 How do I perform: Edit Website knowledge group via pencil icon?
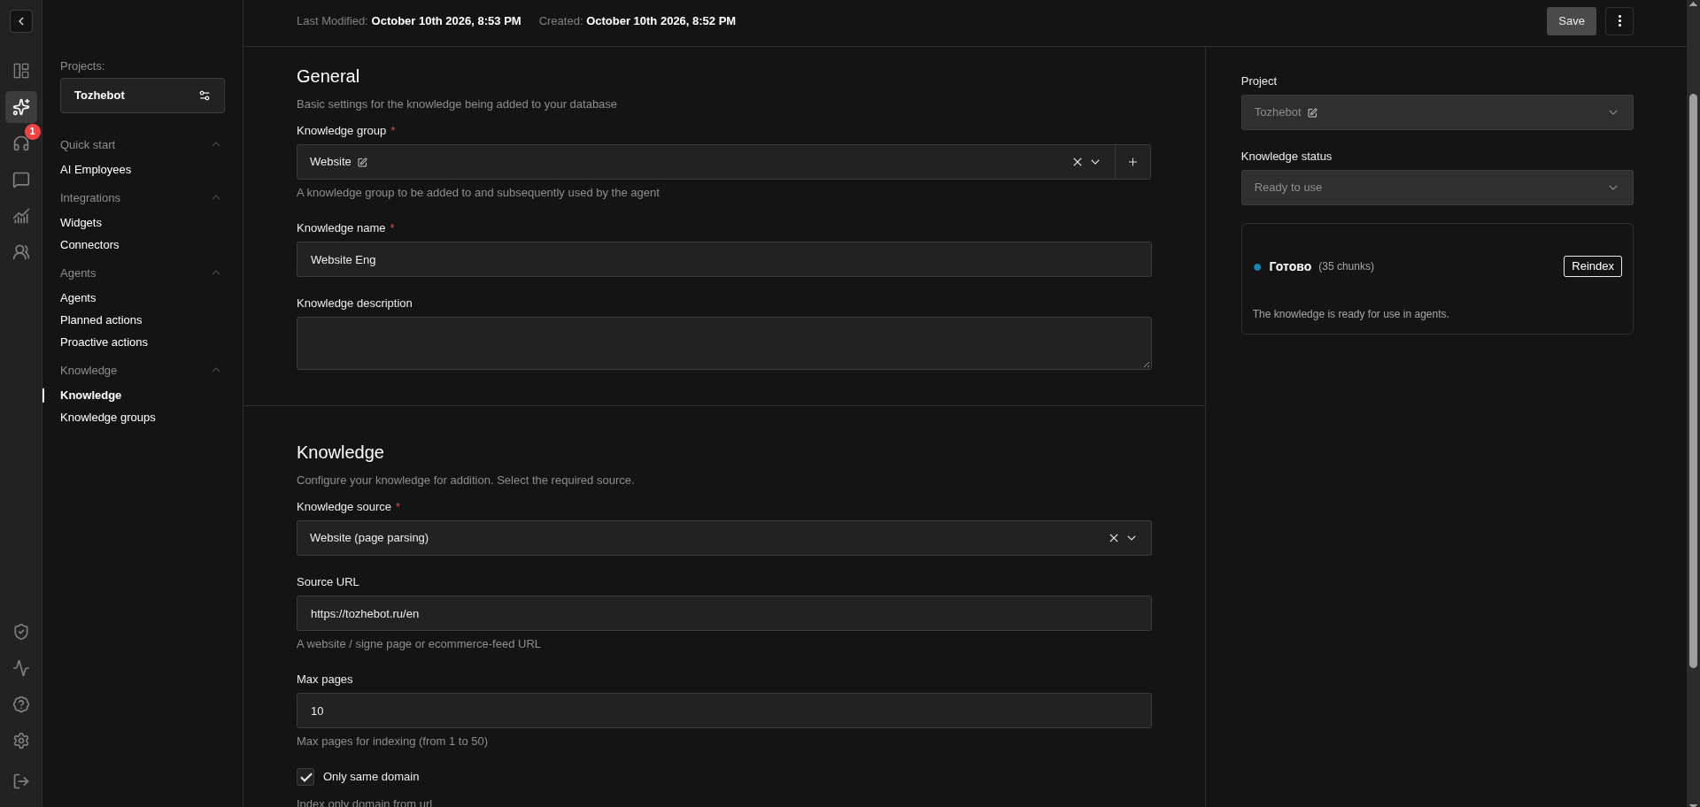point(362,162)
